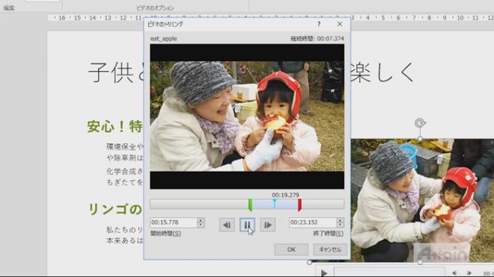Play the slide video from control bar
Screen dimensions: 494x277
tap(323, 273)
